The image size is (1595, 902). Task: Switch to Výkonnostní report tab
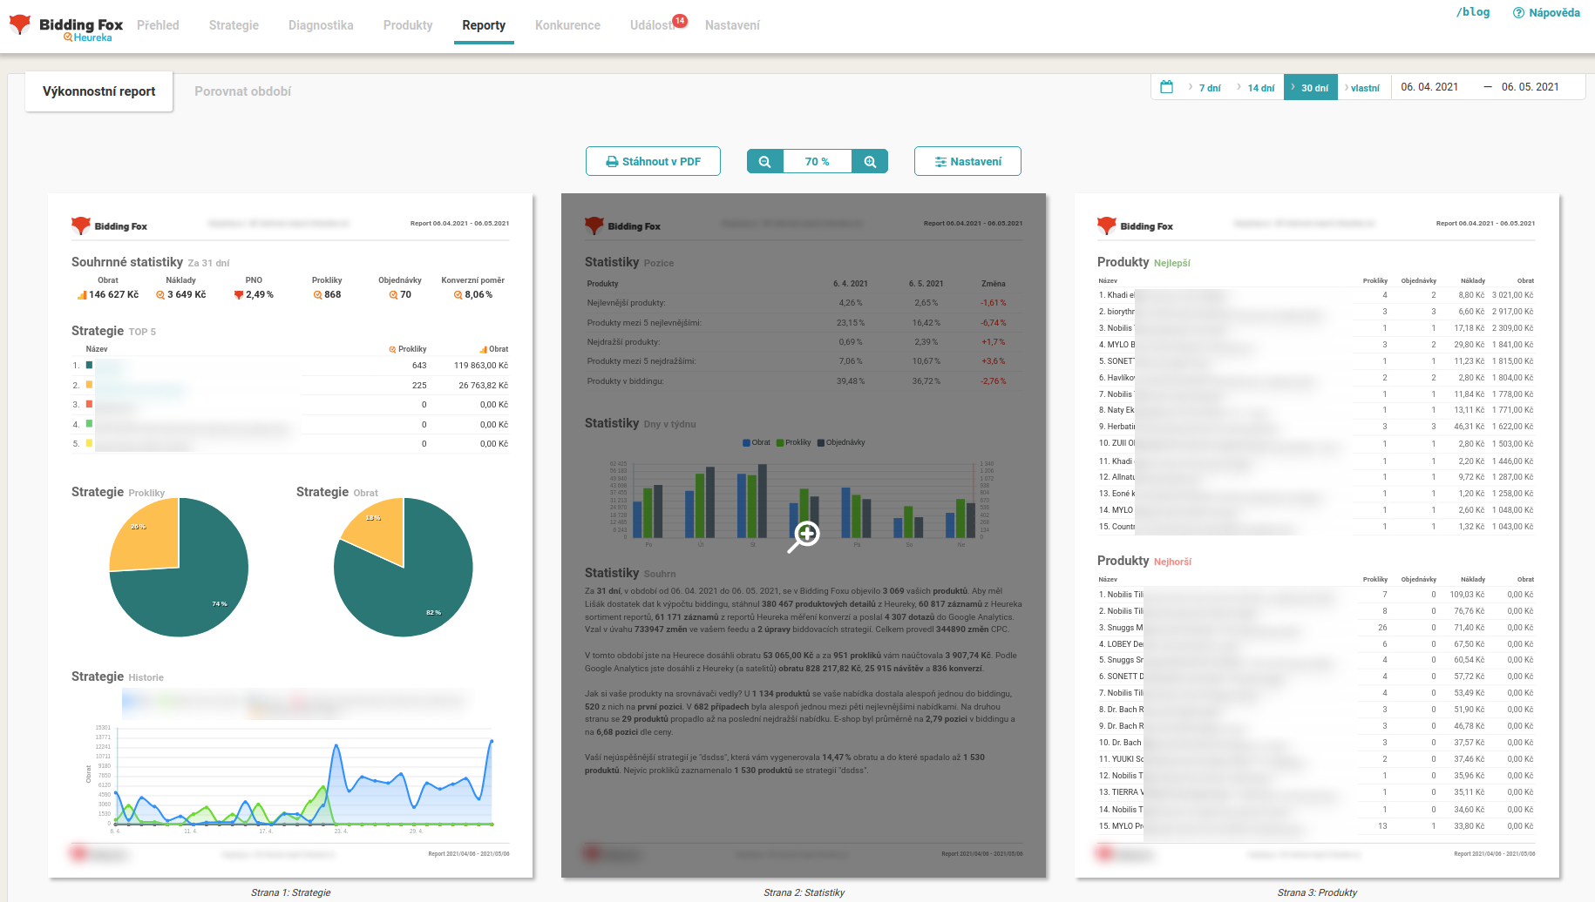point(99,91)
